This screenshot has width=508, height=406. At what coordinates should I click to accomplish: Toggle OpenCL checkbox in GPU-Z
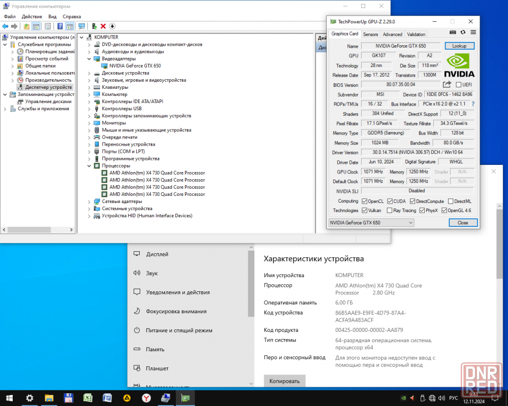point(364,201)
